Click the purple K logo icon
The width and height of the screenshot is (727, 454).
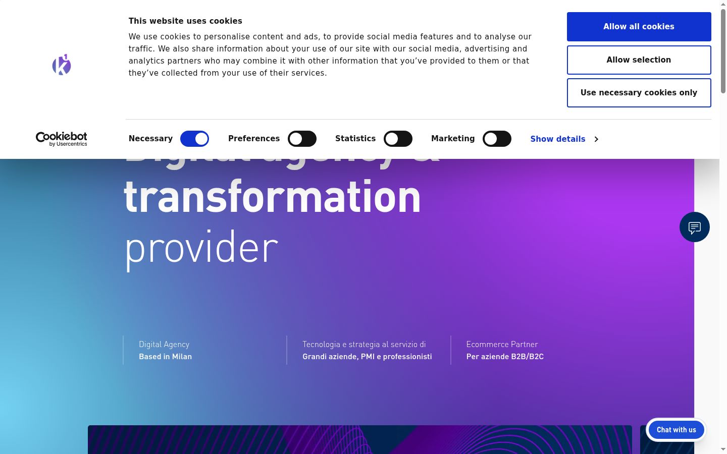[x=62, y=65]
